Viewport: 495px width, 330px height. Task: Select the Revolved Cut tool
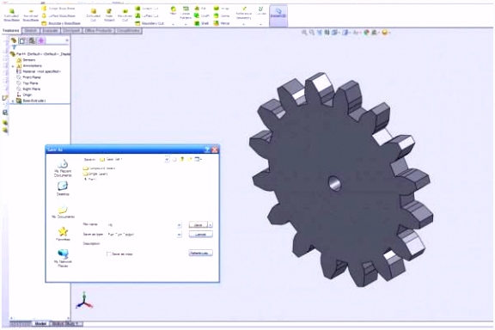pos(125,15)
